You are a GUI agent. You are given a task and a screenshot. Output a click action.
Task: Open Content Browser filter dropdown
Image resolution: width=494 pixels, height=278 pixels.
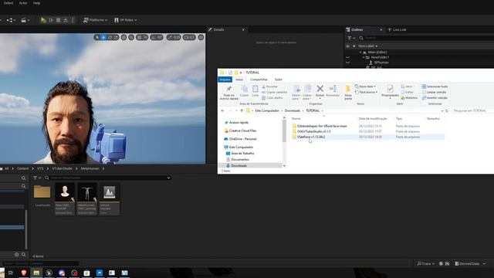[37, 178]
